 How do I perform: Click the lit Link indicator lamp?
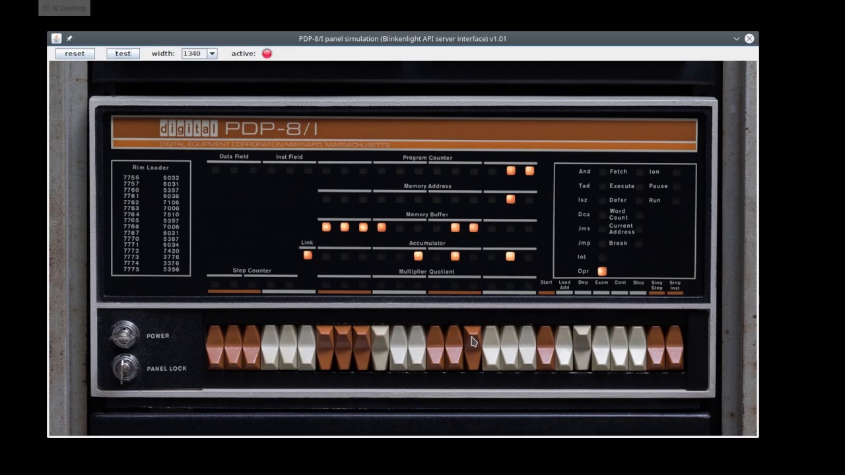[x=308, y=255]
